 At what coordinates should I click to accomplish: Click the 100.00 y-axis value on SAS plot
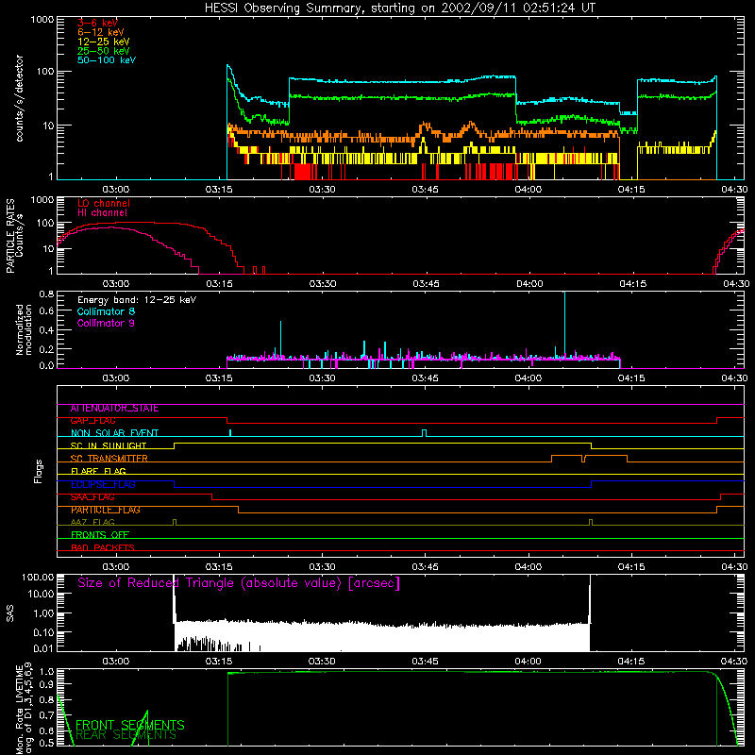[38, 577]
